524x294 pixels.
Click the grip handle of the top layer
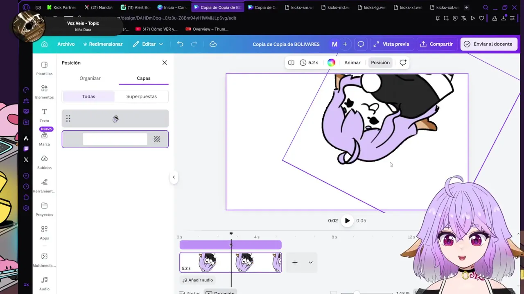pyautogui.click(x=68, y=118)
